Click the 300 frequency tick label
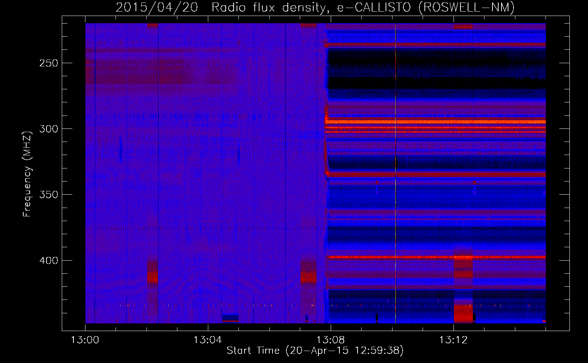 click(49, 129)
